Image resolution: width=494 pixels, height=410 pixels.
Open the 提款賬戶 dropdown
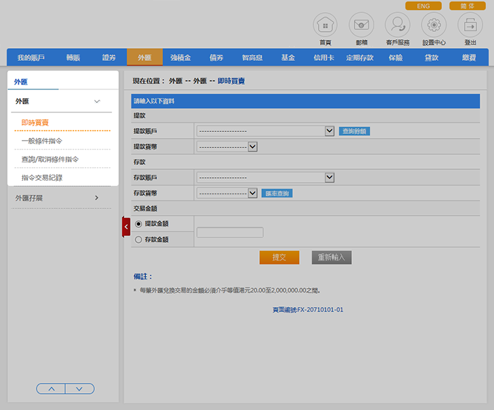(265, 131)
